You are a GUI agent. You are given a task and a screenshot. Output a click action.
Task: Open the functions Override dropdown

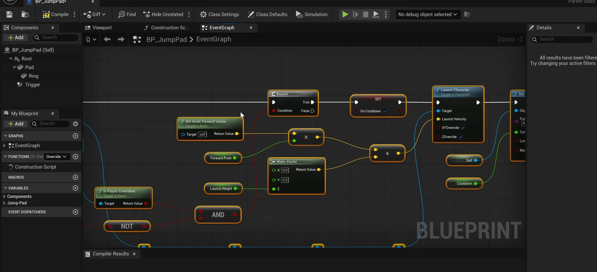click(56, 157)
